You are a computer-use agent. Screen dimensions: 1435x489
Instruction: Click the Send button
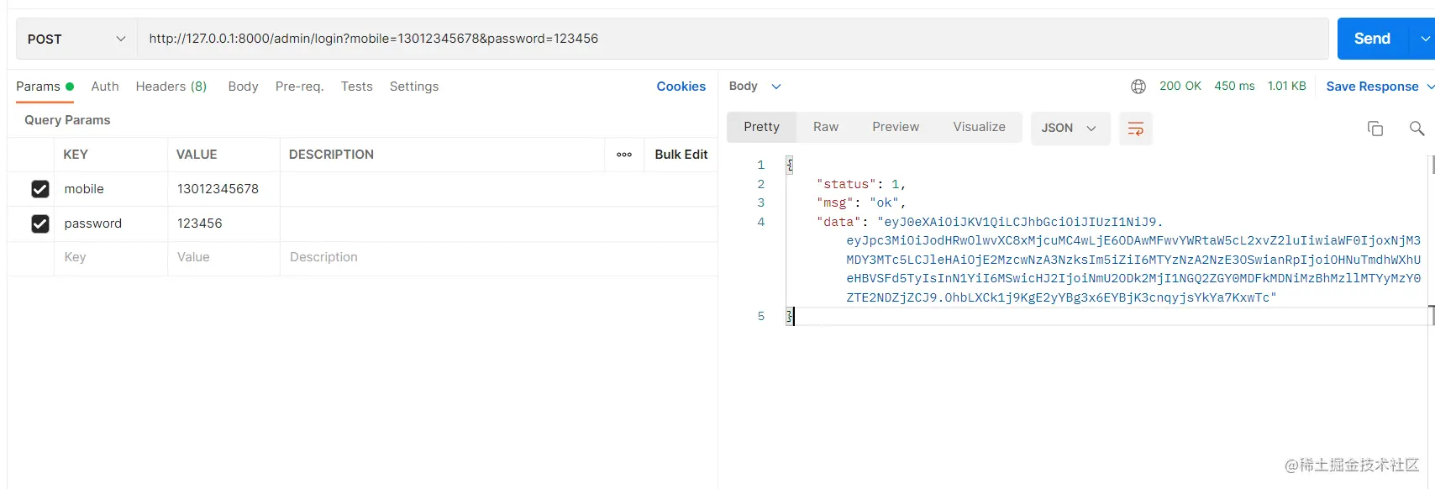[x=1372, y=39]
